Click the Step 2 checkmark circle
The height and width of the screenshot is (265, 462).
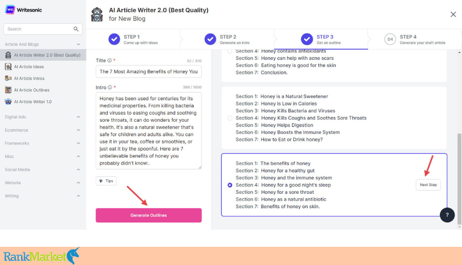210,39
